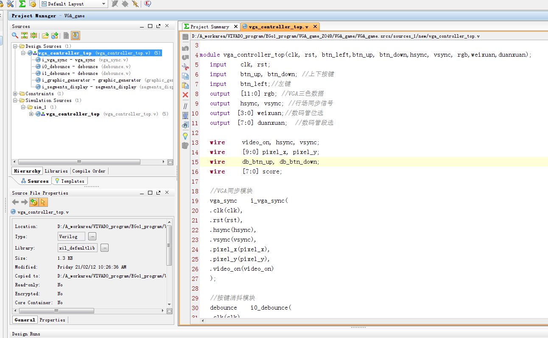Open the Compile Order tab
This screenshot has height=338, width=548.
pyautogui.click(x=89, y=171)
